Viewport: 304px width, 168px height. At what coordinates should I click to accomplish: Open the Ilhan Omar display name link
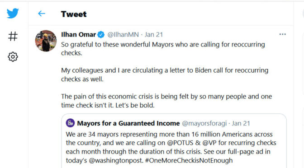(x=78, y=34)
